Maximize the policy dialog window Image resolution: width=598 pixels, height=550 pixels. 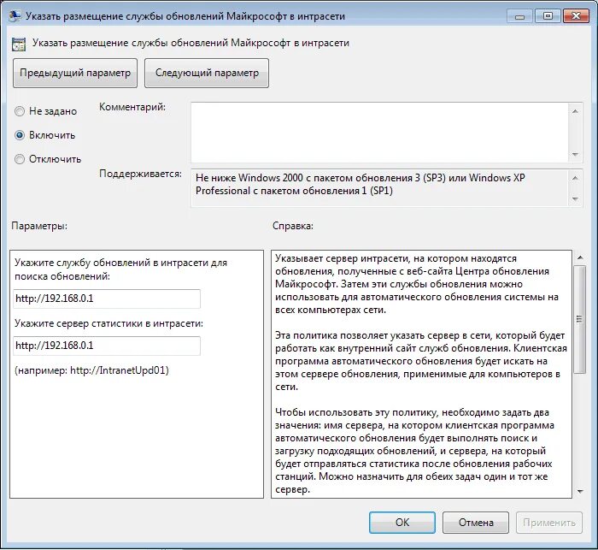548,16
